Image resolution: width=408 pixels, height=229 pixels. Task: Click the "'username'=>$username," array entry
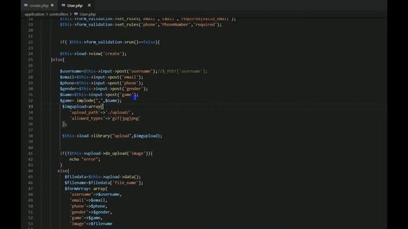(x=96, y=195)
